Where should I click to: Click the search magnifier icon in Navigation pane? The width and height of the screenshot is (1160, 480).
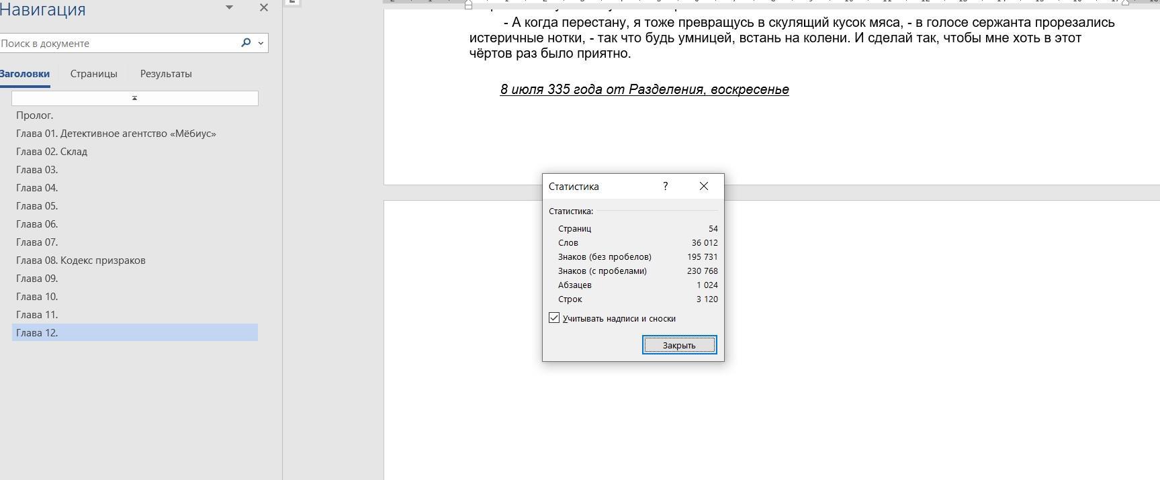tap(246, 43)
